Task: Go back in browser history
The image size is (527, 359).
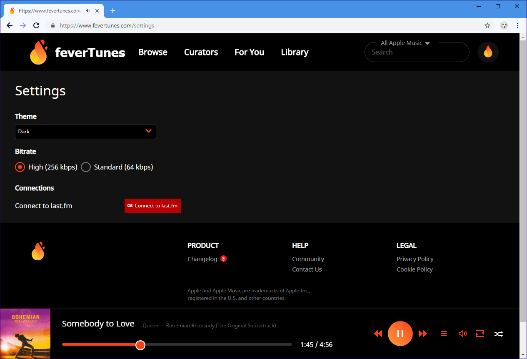Action: pos(10,25)
